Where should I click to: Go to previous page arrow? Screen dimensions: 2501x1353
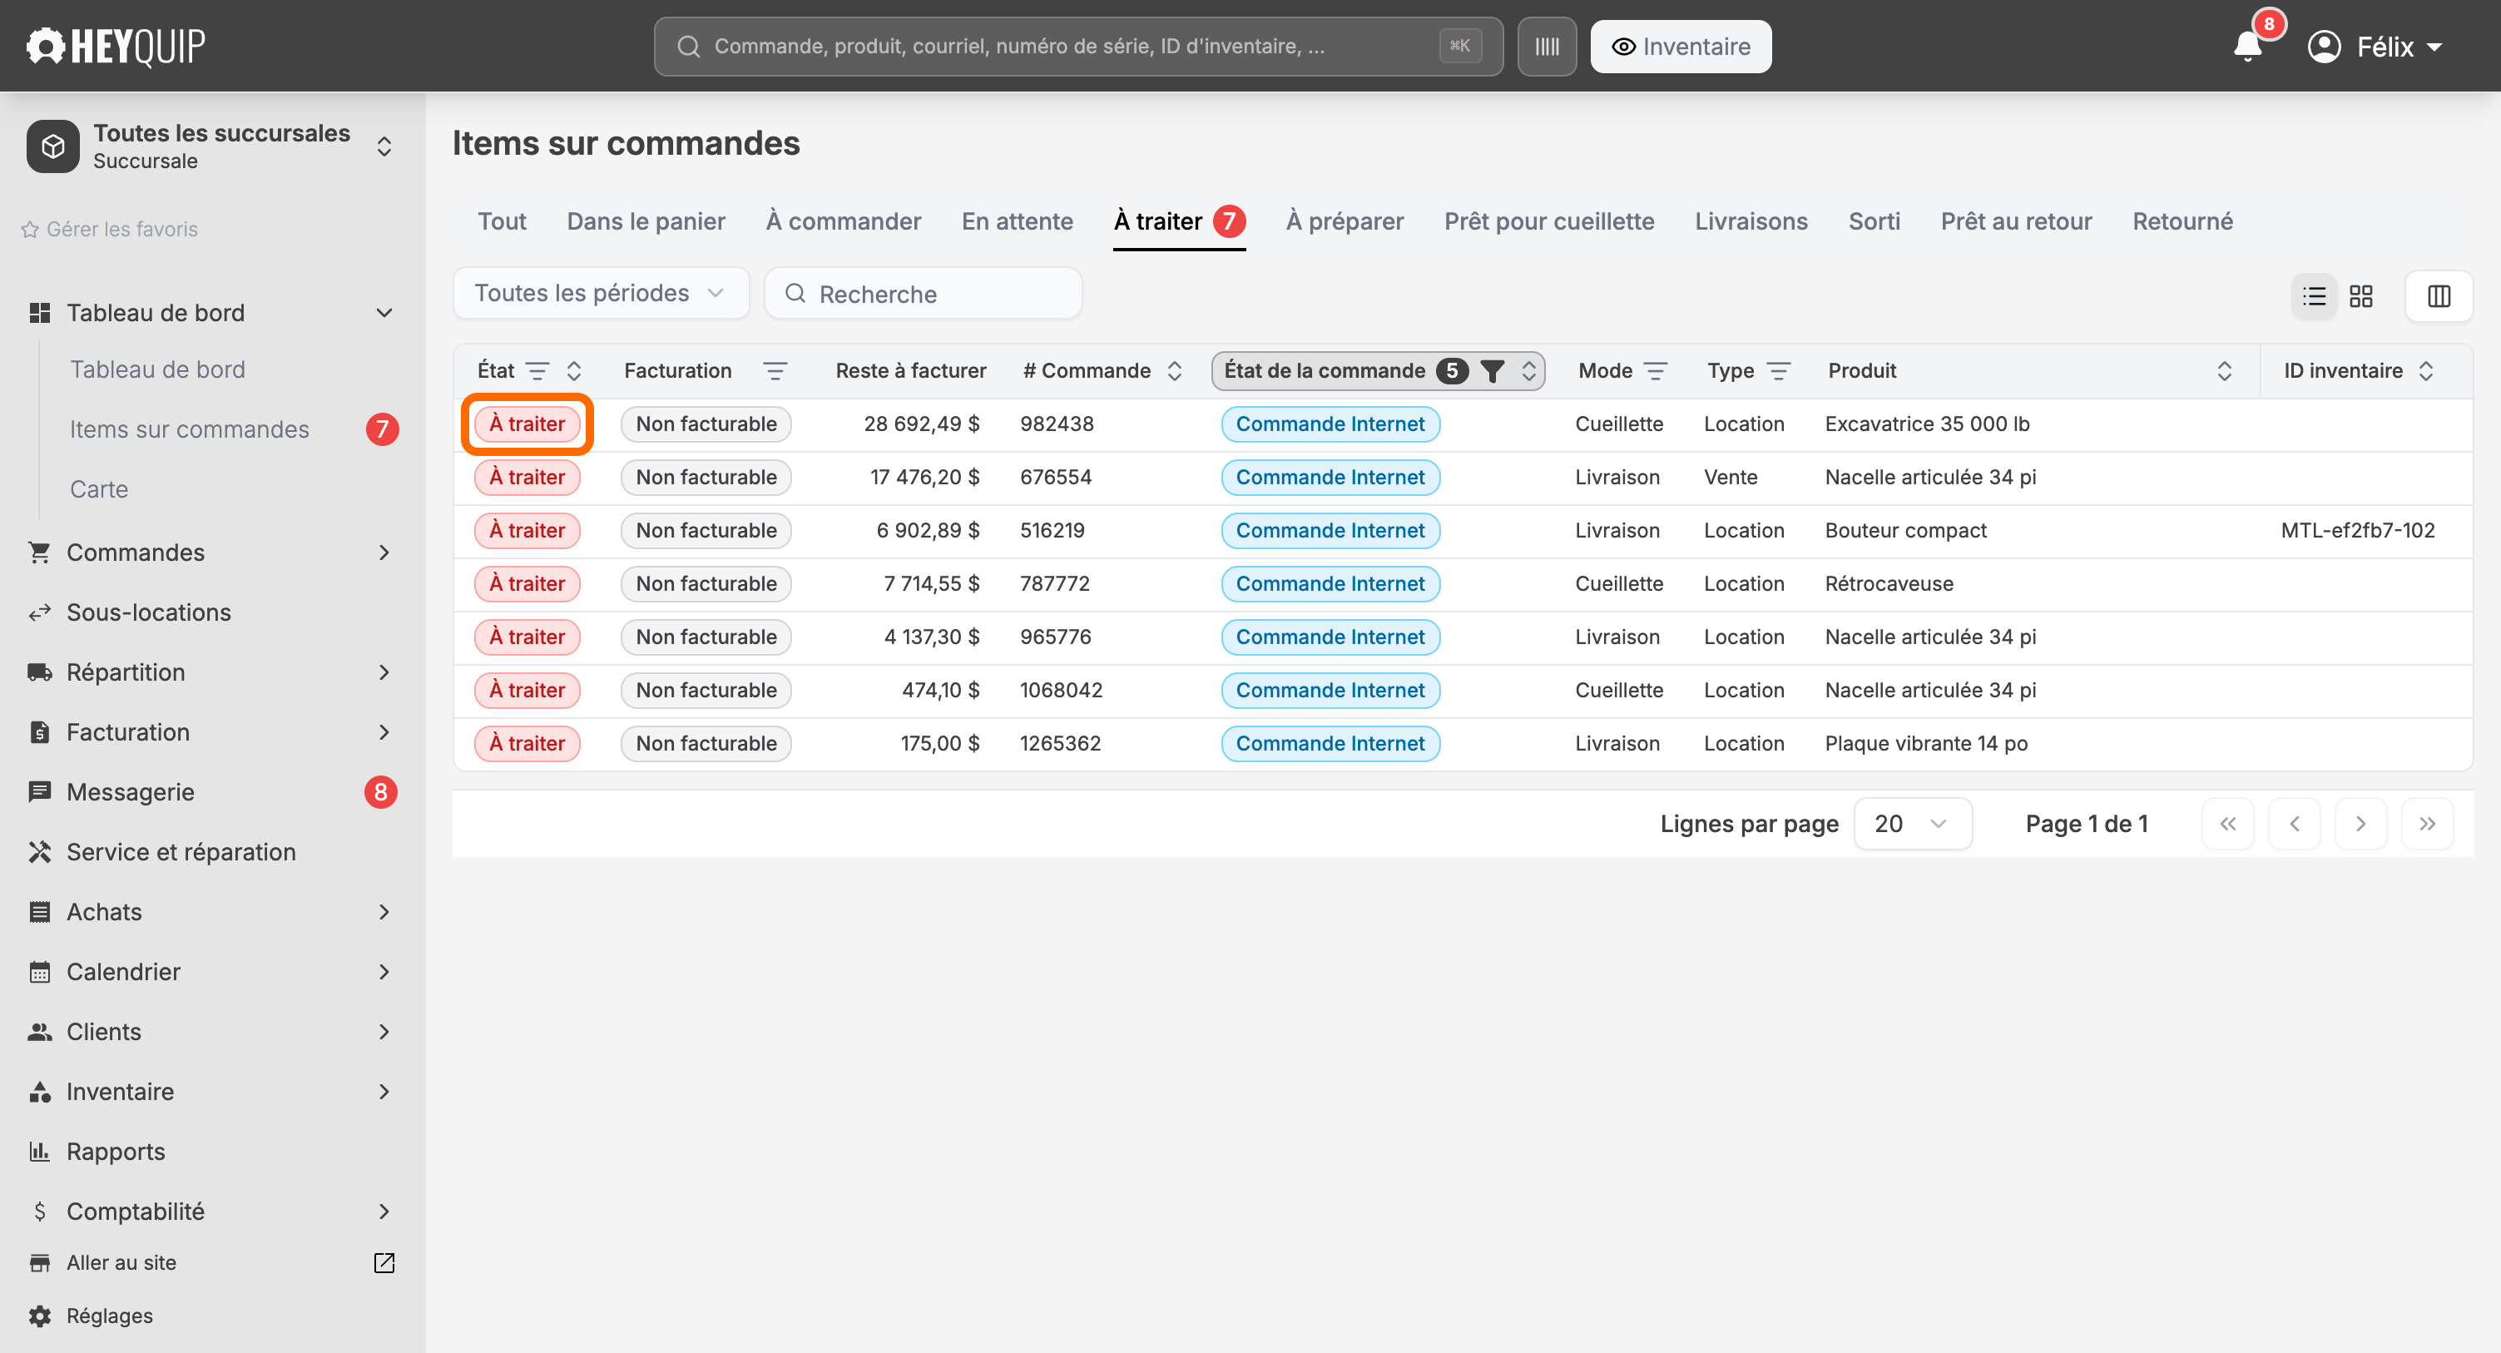click(2294, 824)
